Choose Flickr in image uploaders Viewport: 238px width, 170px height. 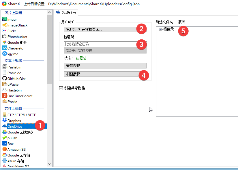(12, 31)
